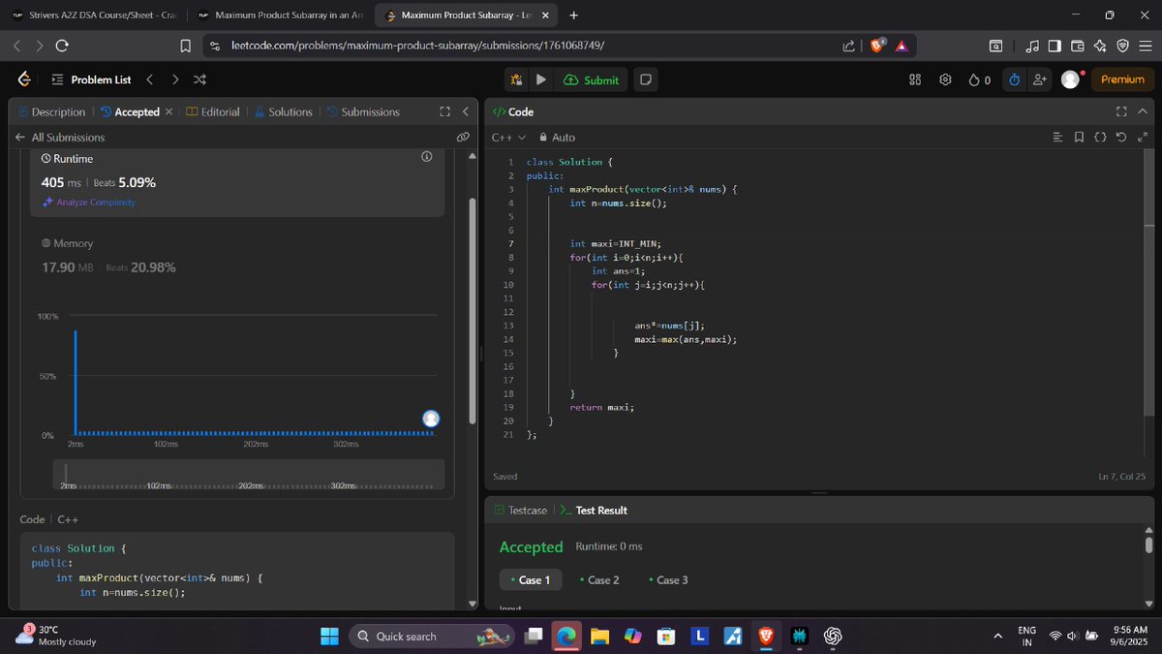Open ChatGPT from the Windows taskbar
The image size is (1162, 654).
click(833, 637)
